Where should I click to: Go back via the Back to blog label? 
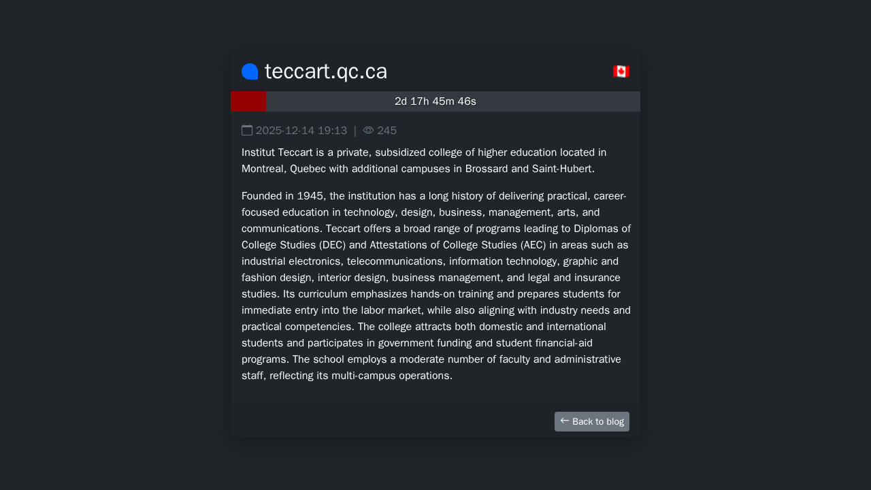tap(598, 422)
